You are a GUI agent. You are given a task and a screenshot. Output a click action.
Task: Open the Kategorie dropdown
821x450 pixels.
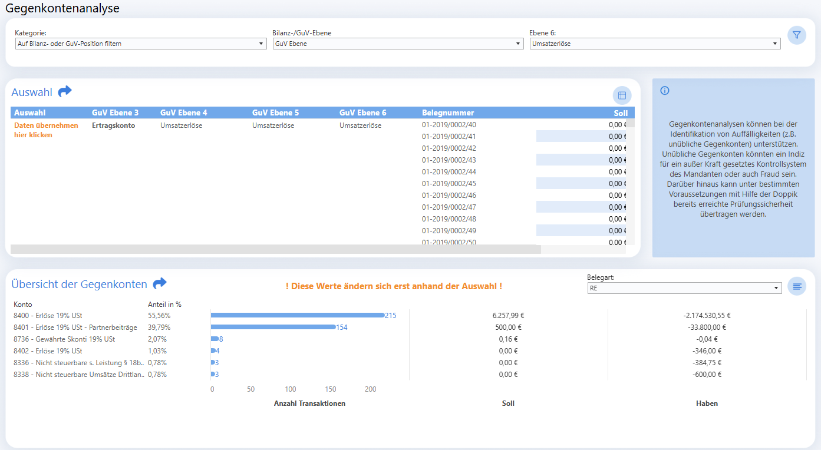point(141,44)
